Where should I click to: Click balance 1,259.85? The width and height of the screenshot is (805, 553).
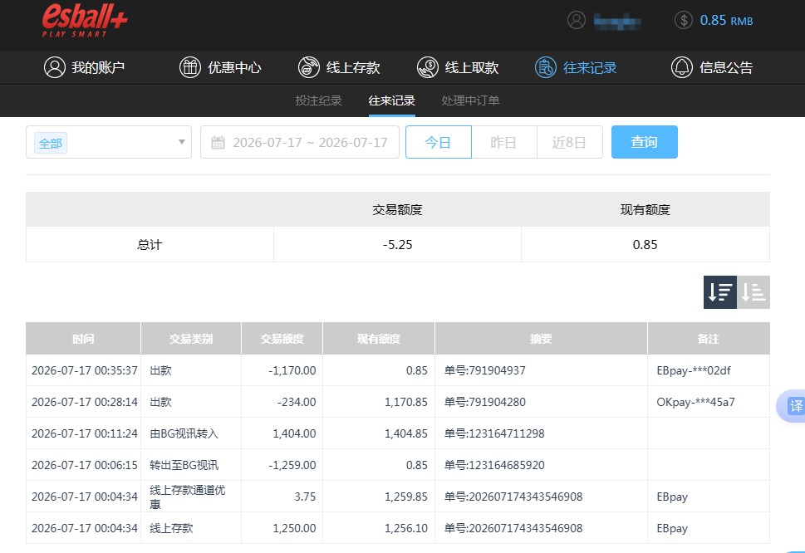(x=406, y=497)
